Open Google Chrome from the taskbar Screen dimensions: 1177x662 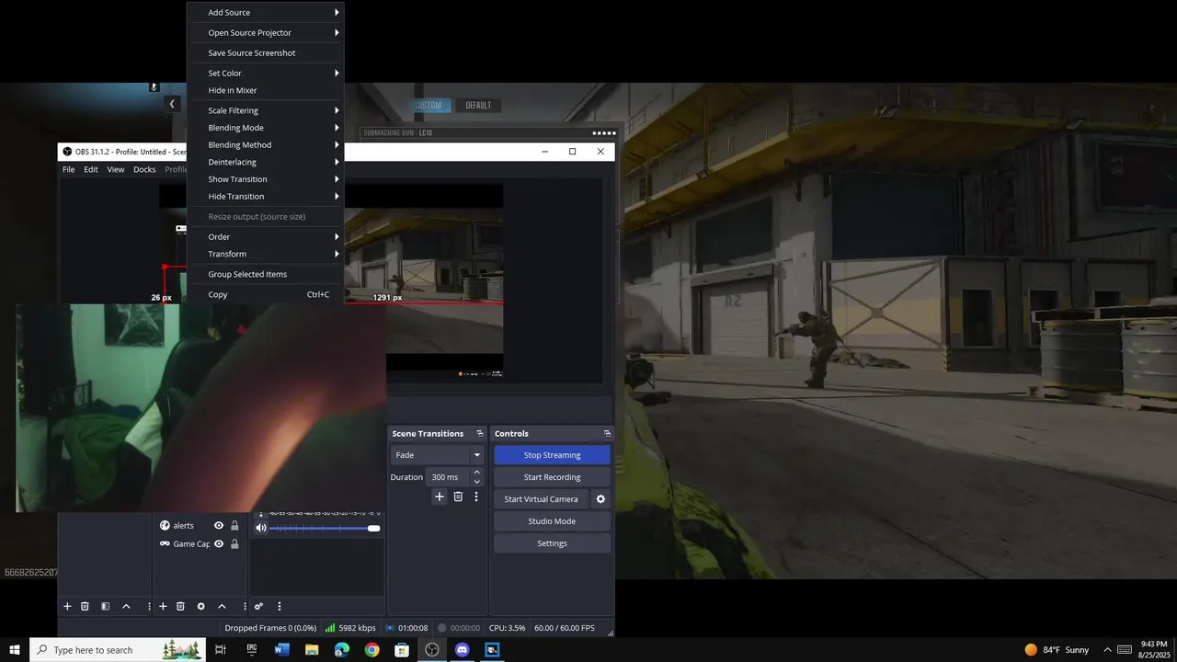pos(371,650)
